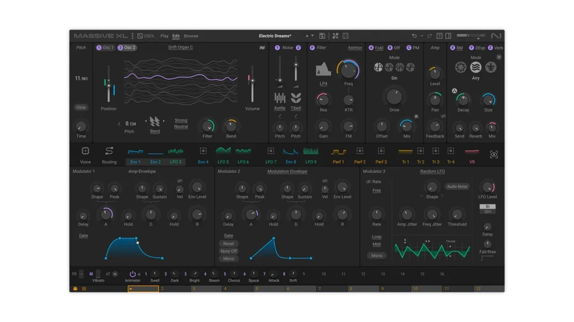Switch to the Play view
This screenshot has width=574, height=322.
tap(164, 36)
